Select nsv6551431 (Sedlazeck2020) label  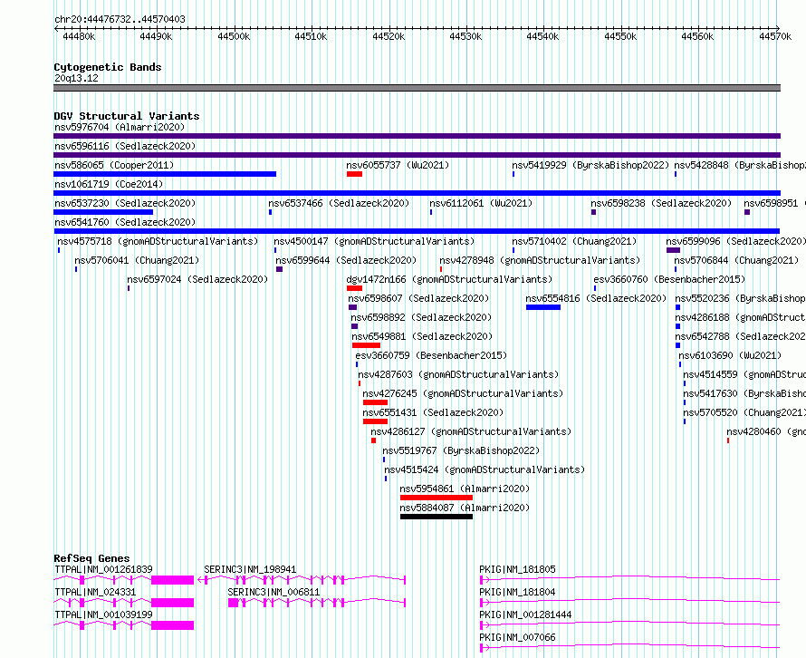(x=433, y=412)
